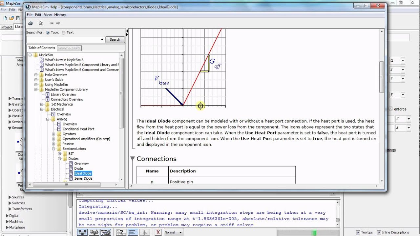Image resolution: width=420 pixels, height=236 pixels.
Task: Expand the Help Overview folder
Action: (36, 75)
